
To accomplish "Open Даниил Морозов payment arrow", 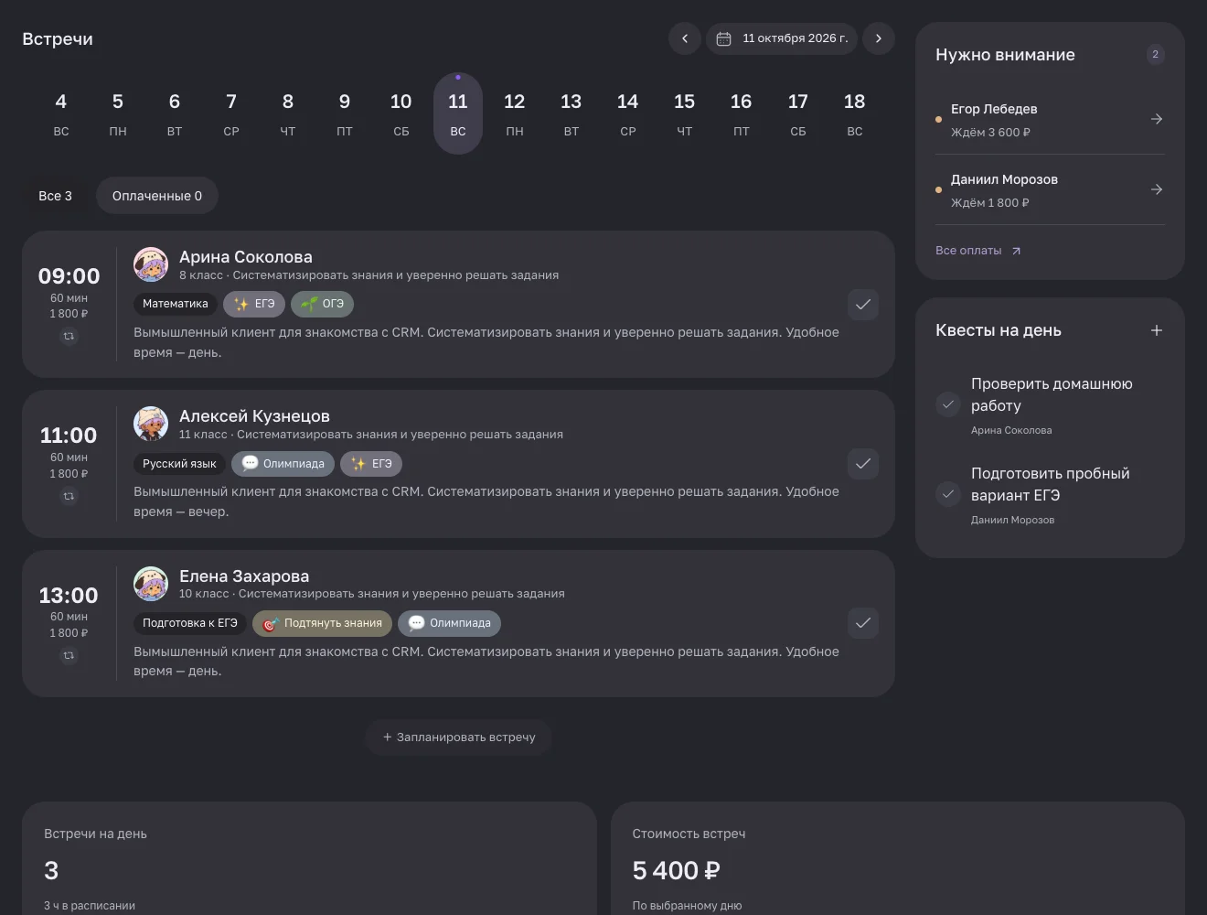I will tap(1157, 189).
